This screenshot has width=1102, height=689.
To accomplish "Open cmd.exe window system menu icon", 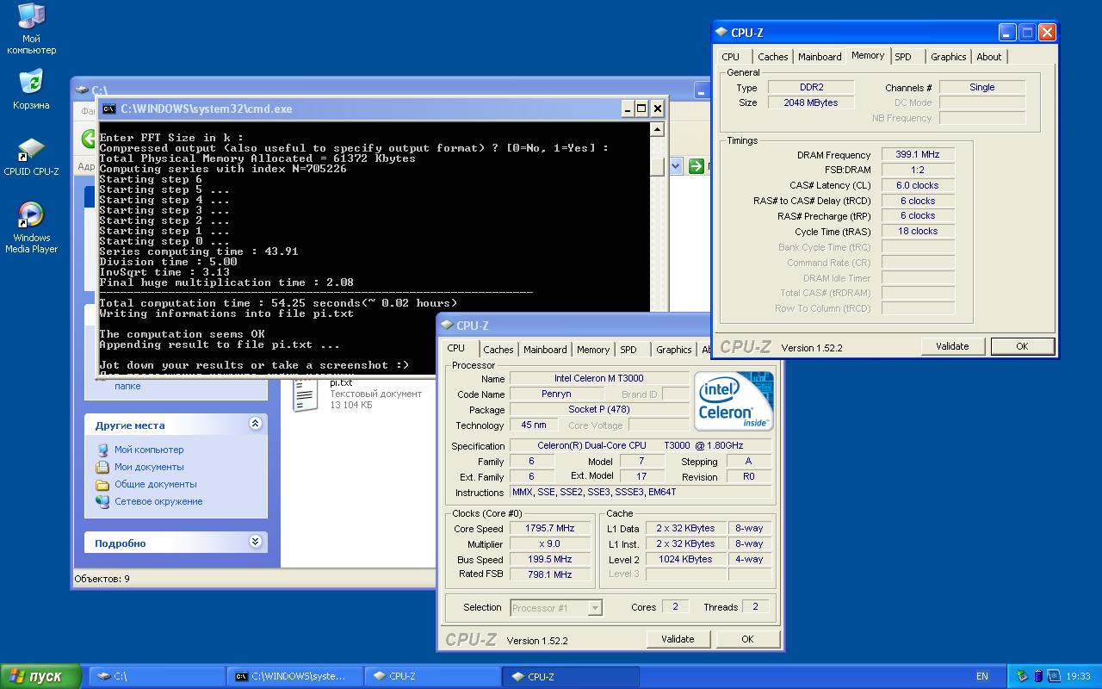I will (109, 109).
